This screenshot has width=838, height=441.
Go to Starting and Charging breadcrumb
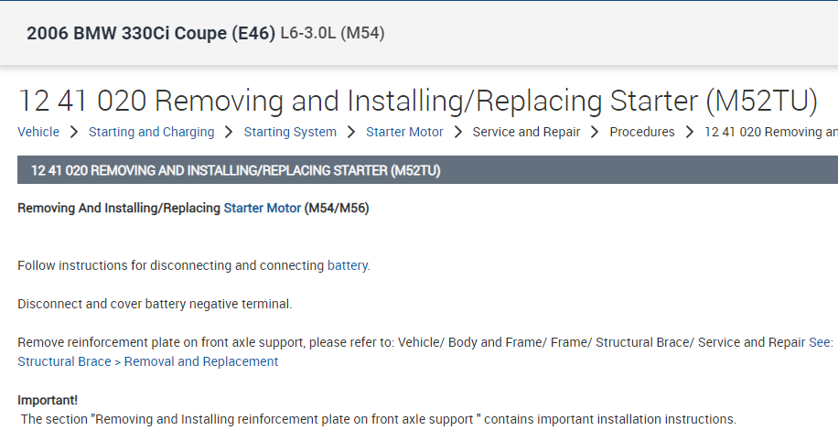point(151,132)
